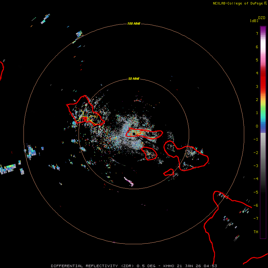
Task: Click the 100 NMI range ring label
Action: pyautogui.click(x=134, y=24)
